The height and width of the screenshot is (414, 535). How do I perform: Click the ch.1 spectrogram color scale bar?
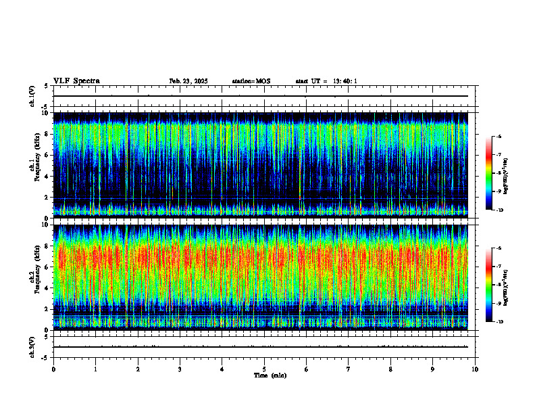click(488, 173)
